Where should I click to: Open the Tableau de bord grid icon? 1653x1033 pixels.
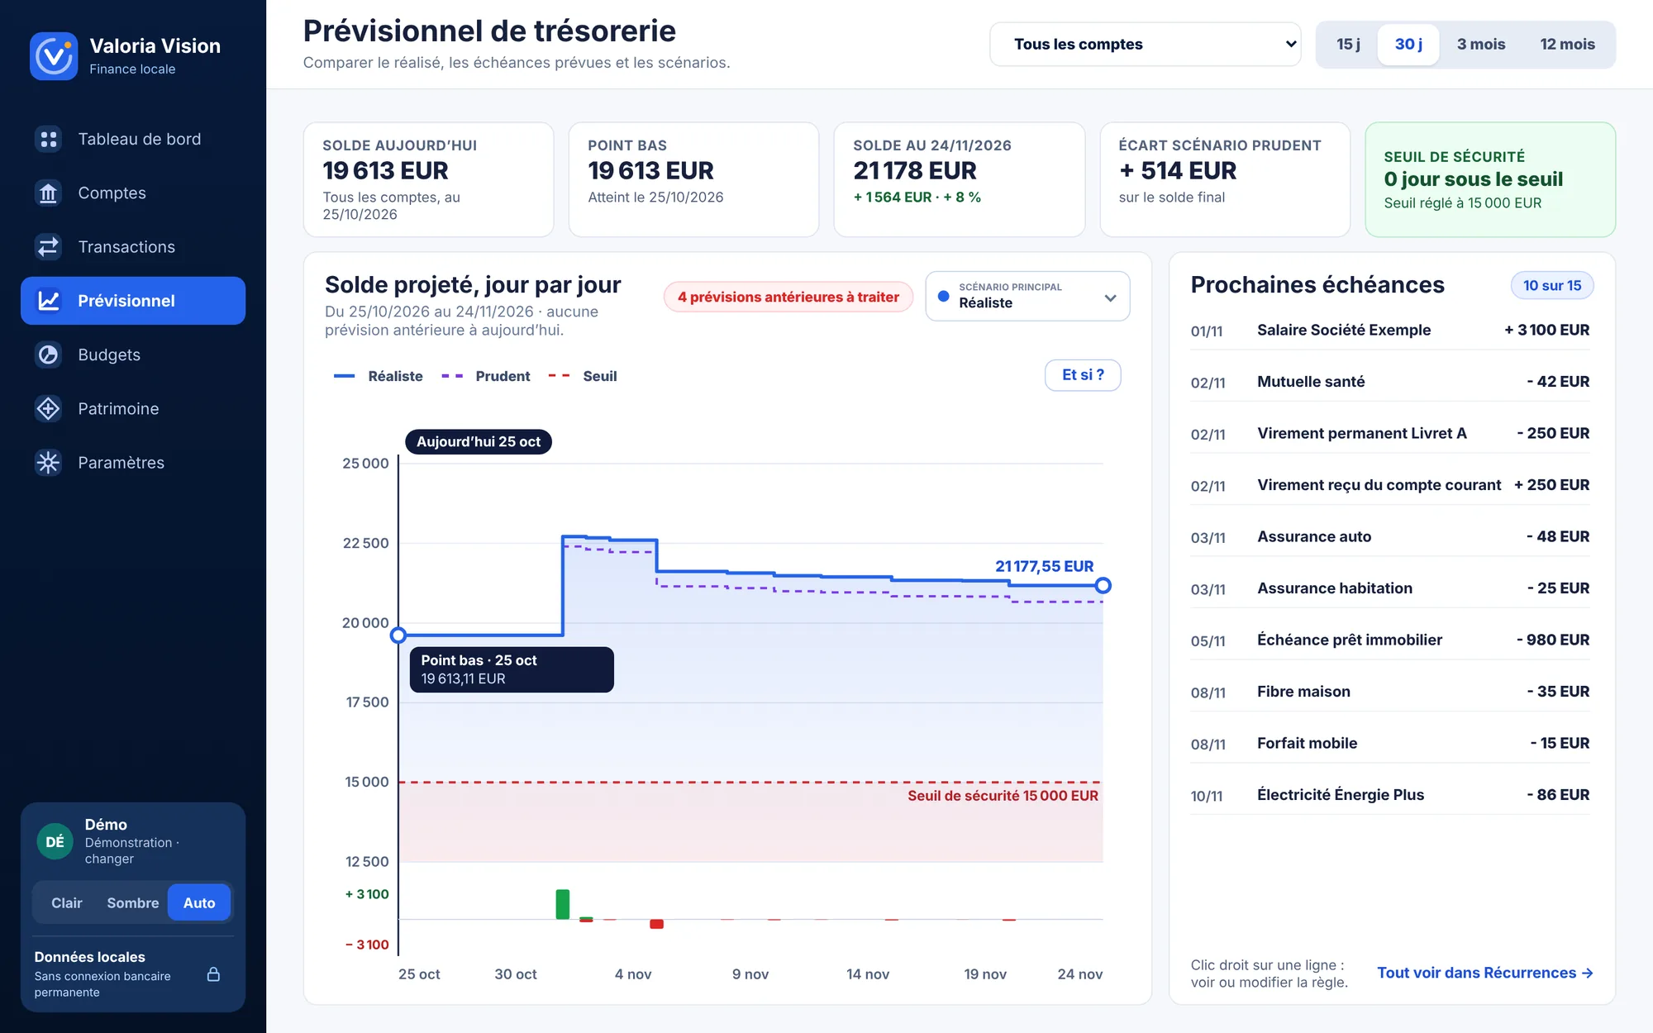(49, 139)
